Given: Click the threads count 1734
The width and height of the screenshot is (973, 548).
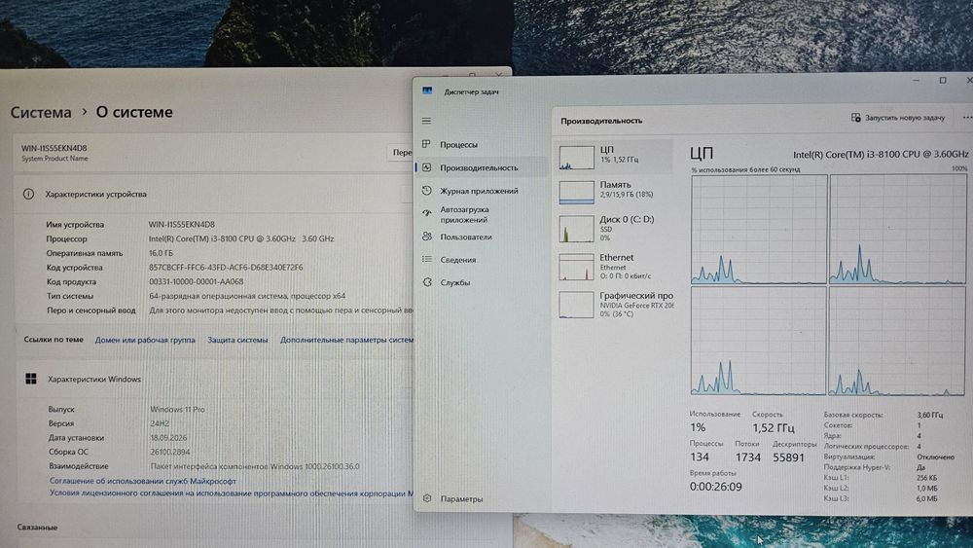Looking at the screenshot, I should point(747,457).
